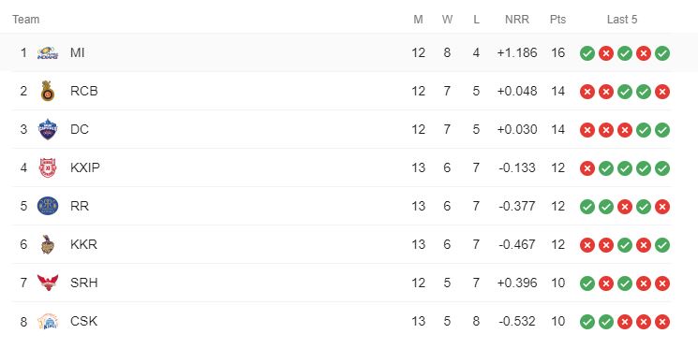Click the KKR team logo
This screenshot has height=363, width=698.
coord(48,244)
